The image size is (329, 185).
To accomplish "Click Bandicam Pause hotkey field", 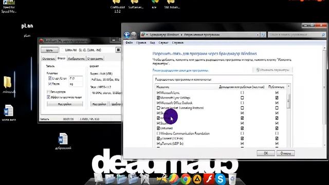I will pyautogui.click(x=76, y=84).
